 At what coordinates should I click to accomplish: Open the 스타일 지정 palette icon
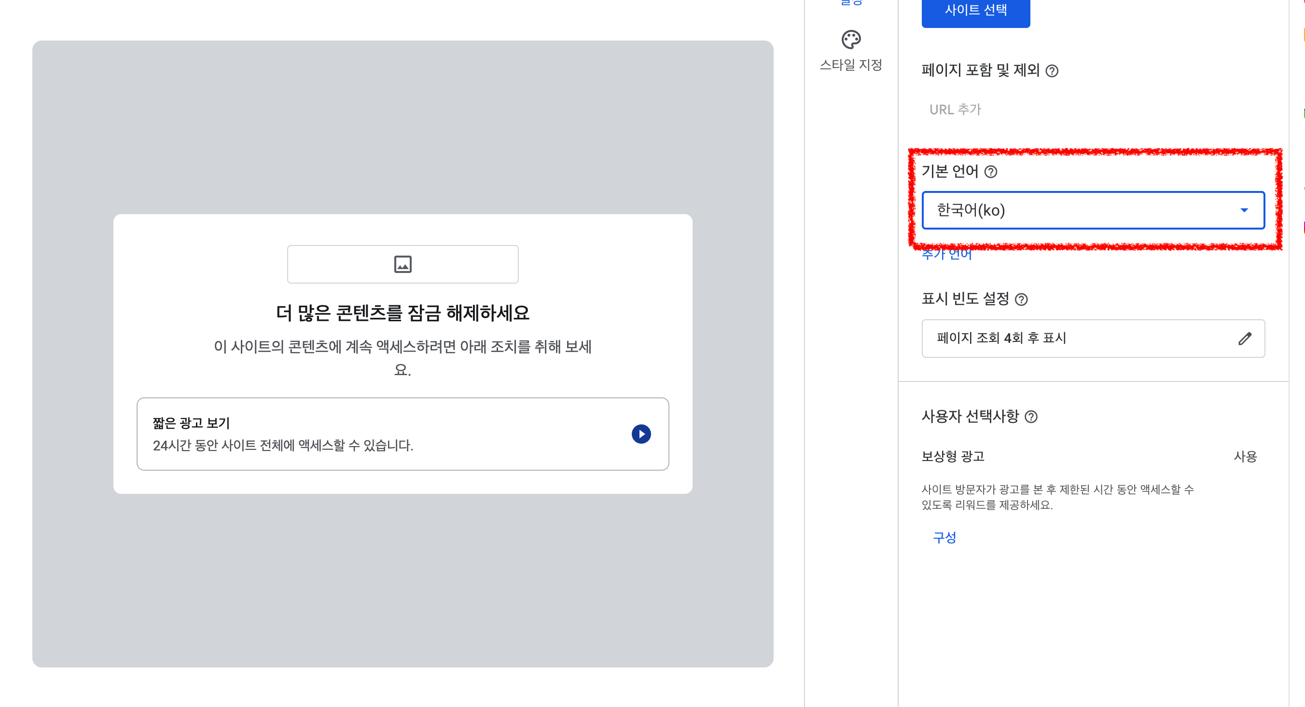pyautogui.click(x=852, y=40)
